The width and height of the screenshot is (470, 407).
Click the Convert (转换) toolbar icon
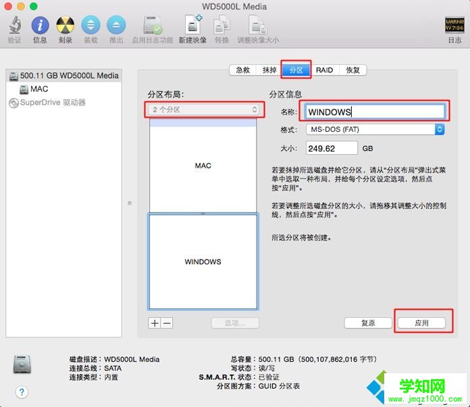pos(221,25)
